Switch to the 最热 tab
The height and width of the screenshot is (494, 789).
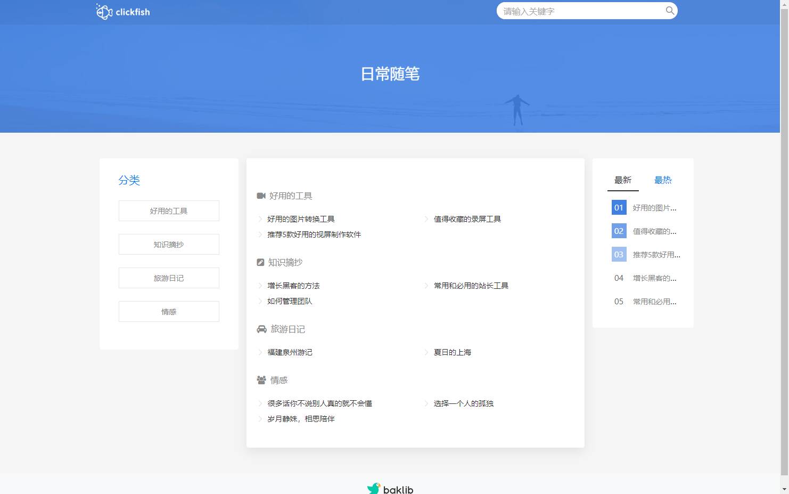[663, 180]
